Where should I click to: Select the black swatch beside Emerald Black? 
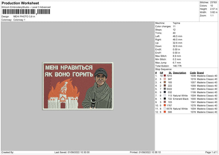165,99
